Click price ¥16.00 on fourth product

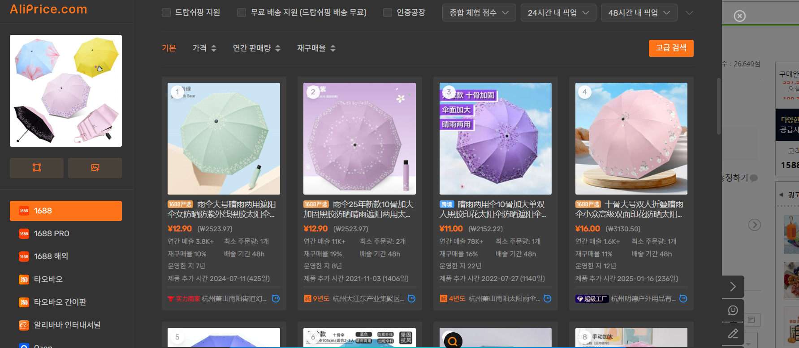coord(587,229)
